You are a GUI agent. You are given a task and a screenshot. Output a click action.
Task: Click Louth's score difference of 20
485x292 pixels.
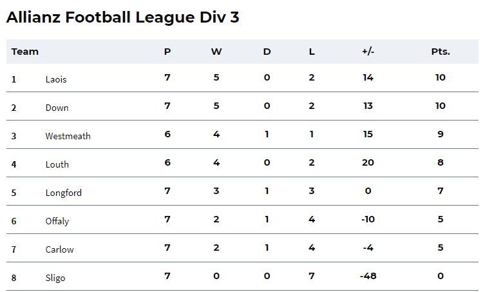368,162
